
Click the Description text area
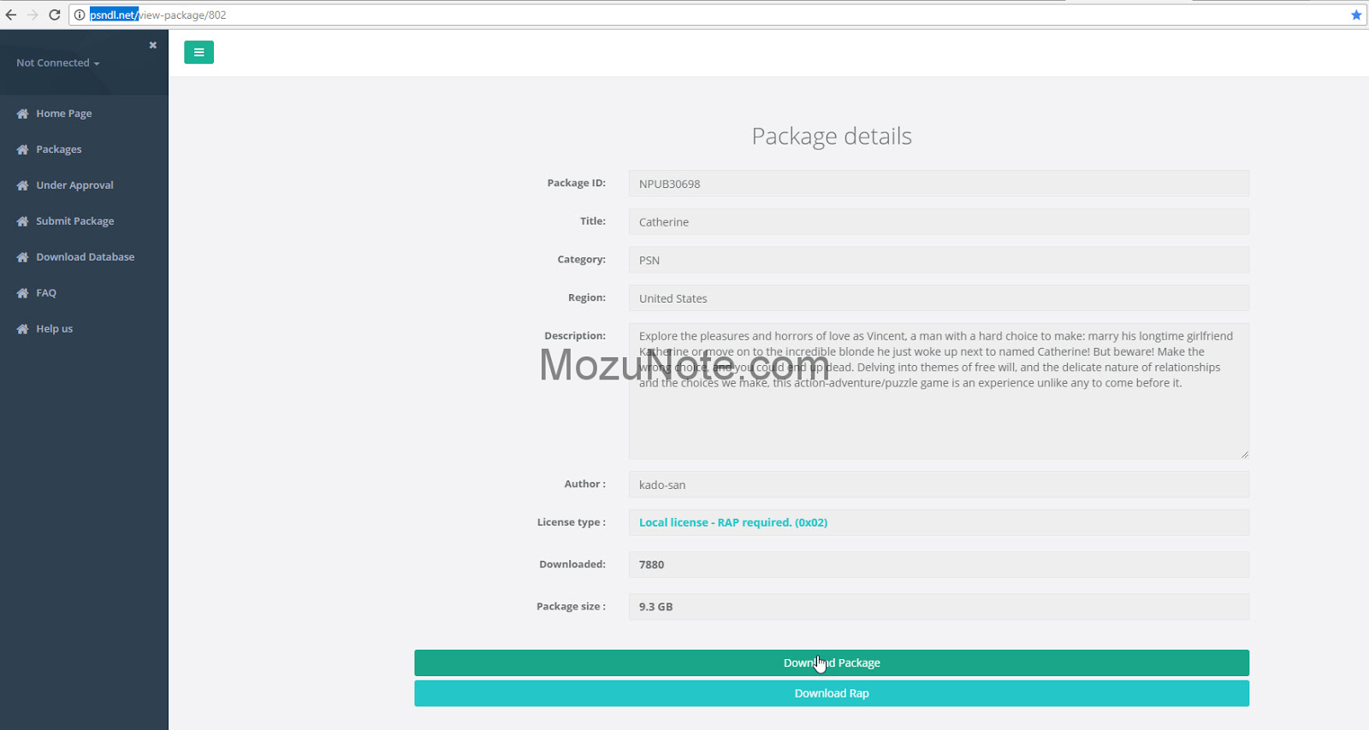point(939,419)
